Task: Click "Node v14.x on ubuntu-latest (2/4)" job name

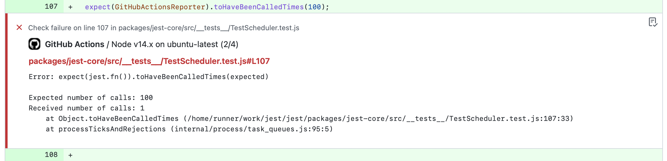Action: pyautogui.click(x=174, y=44)
